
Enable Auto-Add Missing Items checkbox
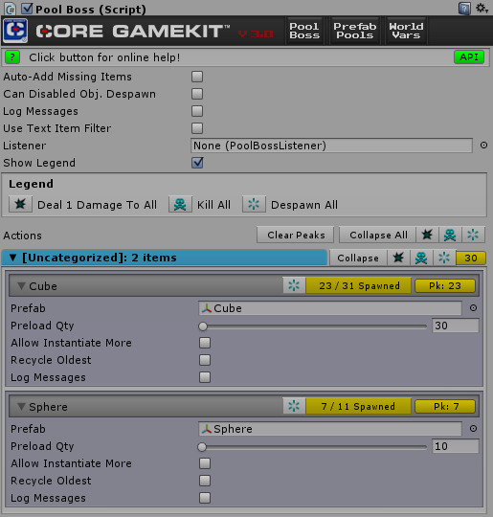(197, 77)
